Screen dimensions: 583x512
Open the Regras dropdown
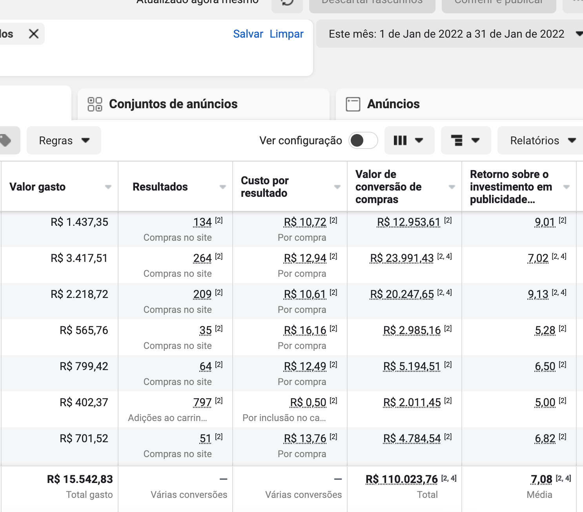64,140
